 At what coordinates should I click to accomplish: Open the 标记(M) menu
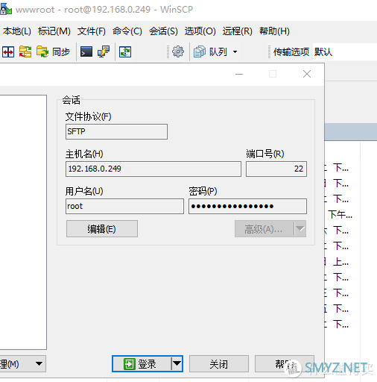54,31
